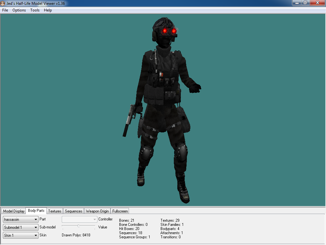The height and width of the screenshot is (245, 326).
Task: Click the 'Bone Controllers: 0' statistic
Action: 133,225
